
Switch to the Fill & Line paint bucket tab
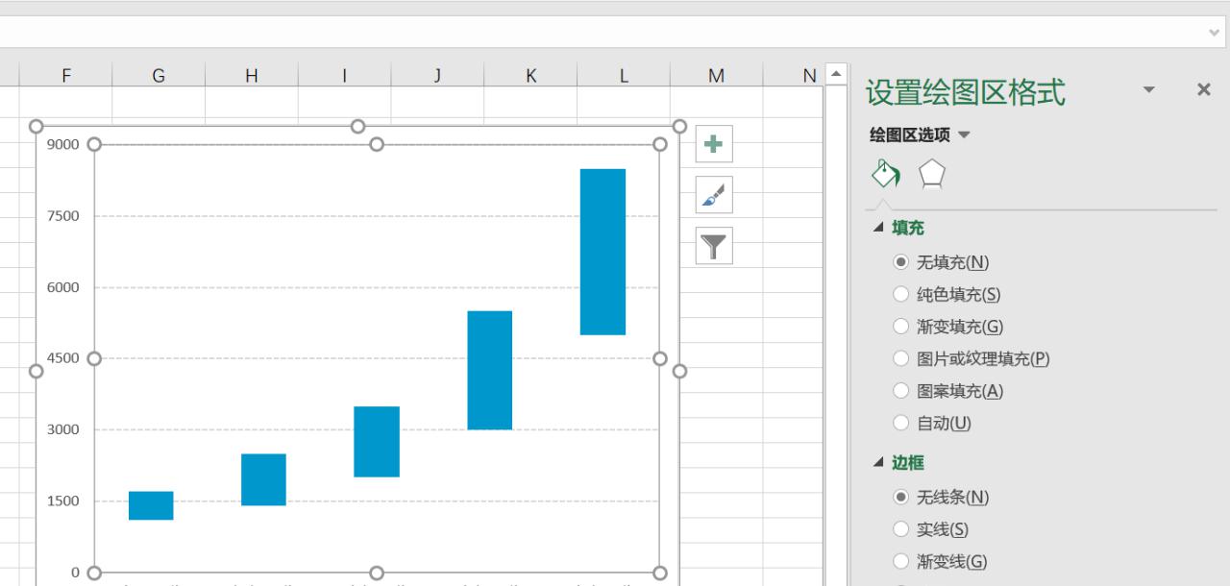885,174
